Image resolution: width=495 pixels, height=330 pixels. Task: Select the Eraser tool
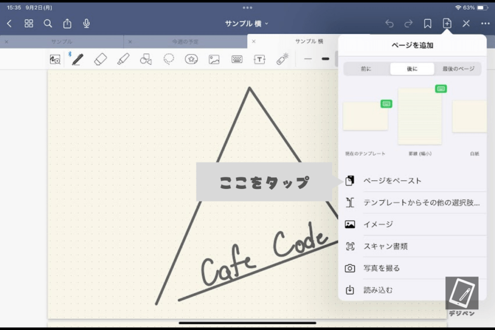click(101, 59)
